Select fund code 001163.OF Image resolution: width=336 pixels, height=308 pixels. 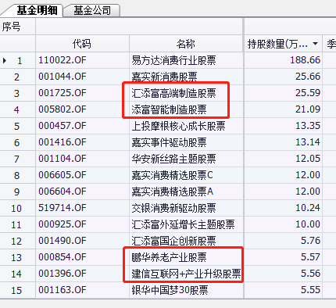tap(63, 290)
